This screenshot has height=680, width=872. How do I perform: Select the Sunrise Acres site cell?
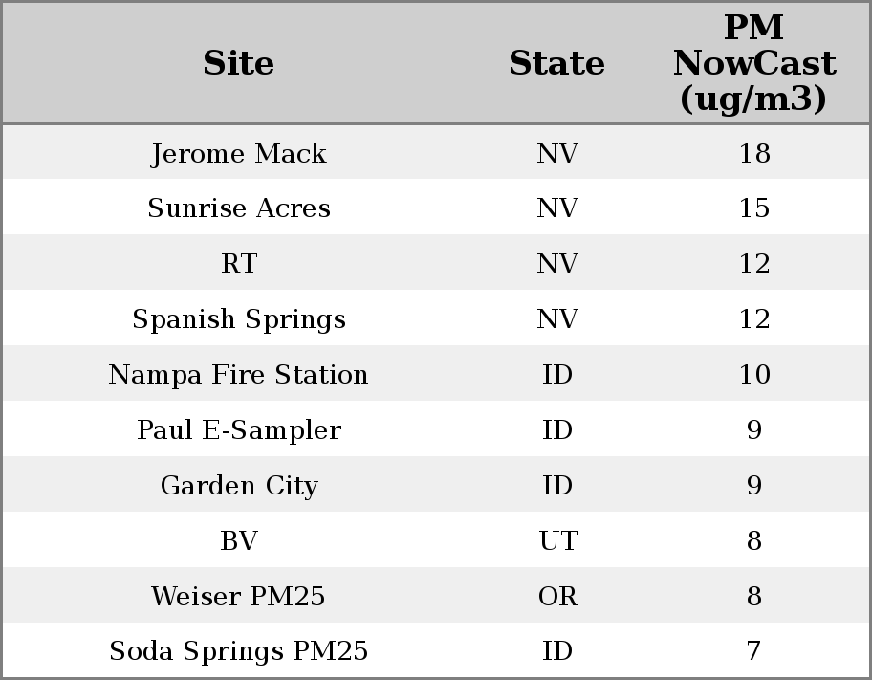pyautogui.click(x=238, y=208)
